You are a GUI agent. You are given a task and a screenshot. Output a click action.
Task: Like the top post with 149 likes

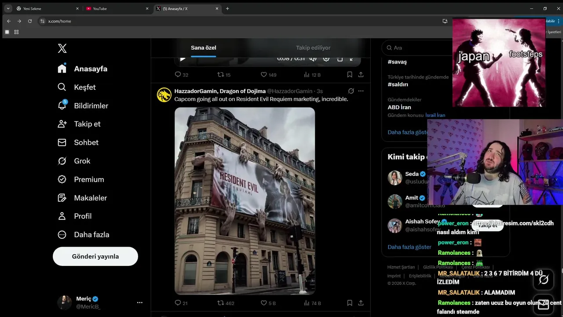(x=268, y=75)
